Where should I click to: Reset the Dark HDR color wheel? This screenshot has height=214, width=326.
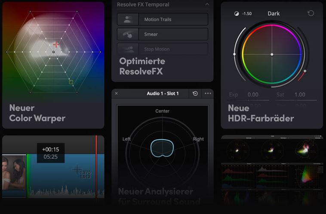tap(311, 13)
